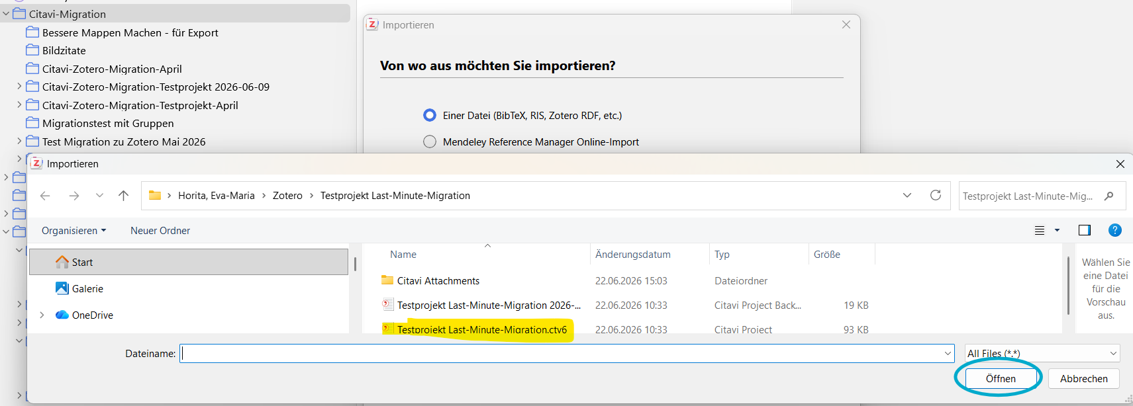This screenshot has height=406, width=1133.
Task: Go forward with the right arrow
Action: [x=74, y=196]
